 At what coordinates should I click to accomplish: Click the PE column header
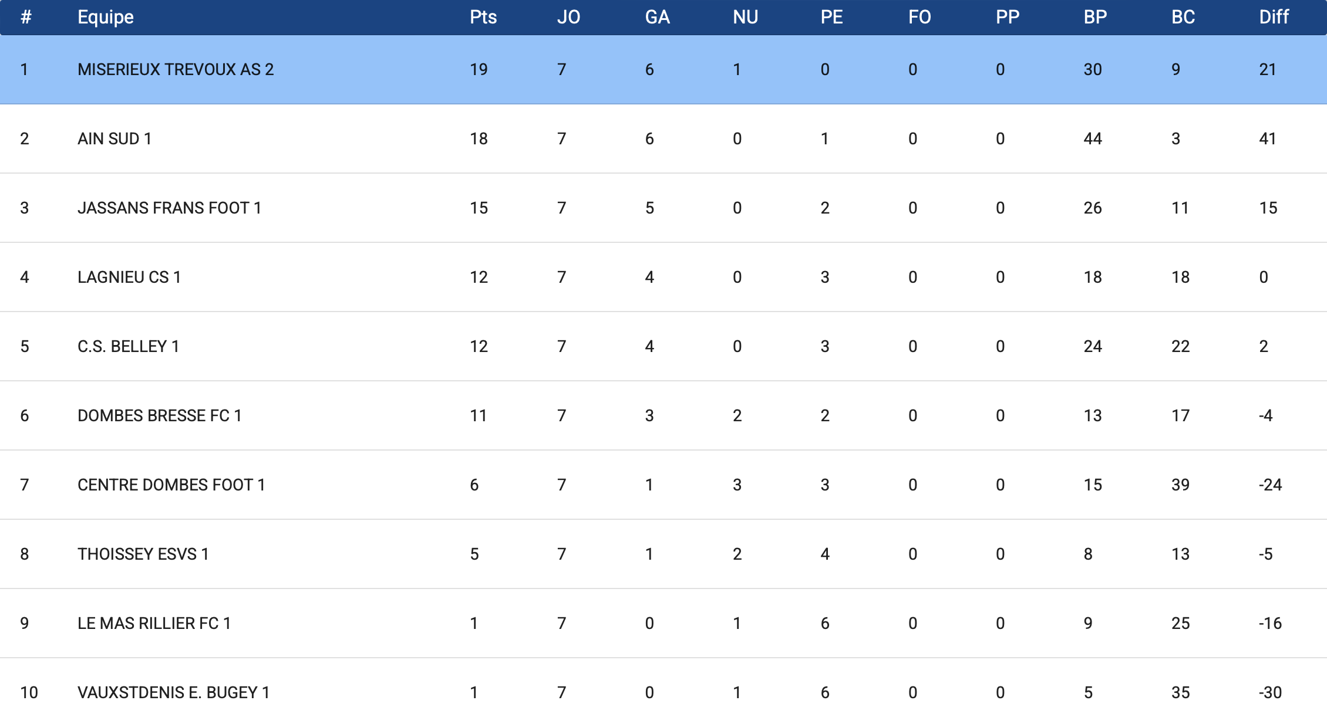pyautogui.click(x=831, y=17)
